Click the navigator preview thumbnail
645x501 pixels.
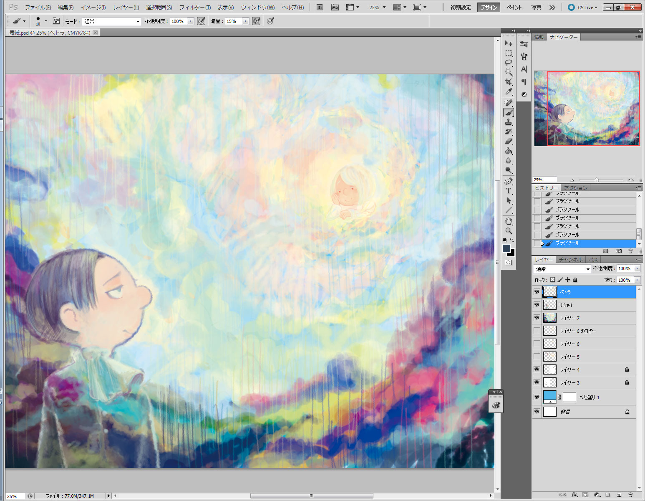587,108
